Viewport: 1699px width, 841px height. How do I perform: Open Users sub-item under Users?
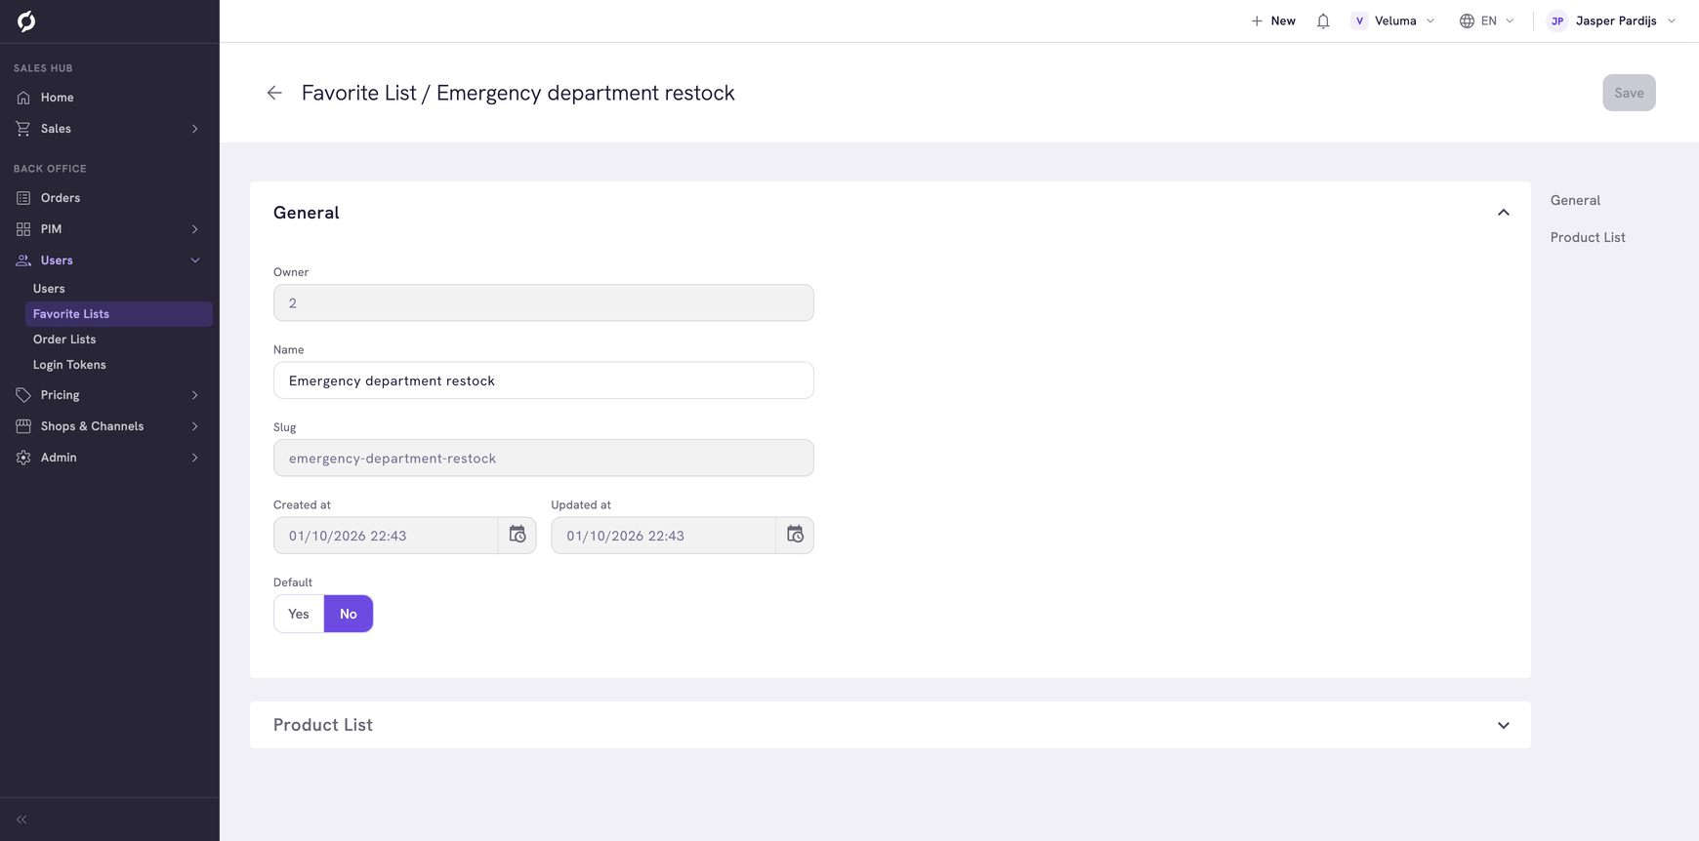point(49,289)
